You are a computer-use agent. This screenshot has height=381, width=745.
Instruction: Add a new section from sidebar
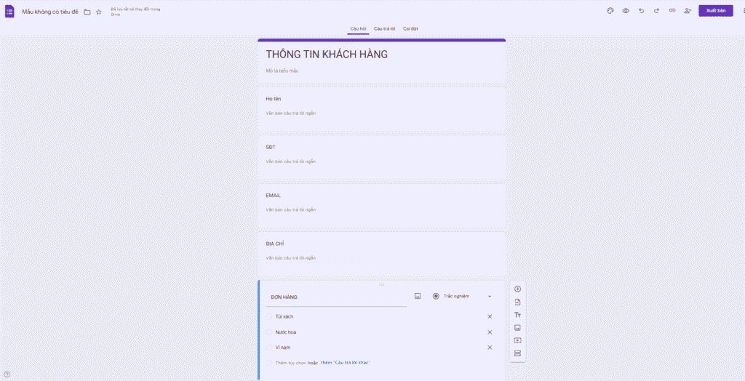click(x=518, y=353)
